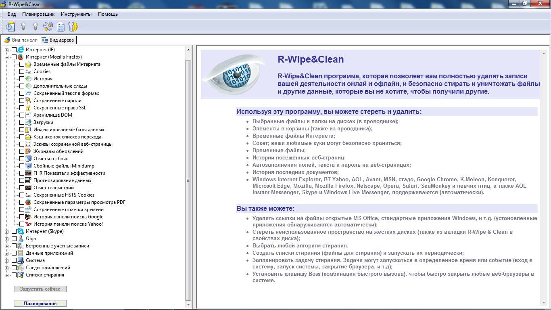
Task: Expand the Интернет (IE) node
Action: tap(6, 50)
